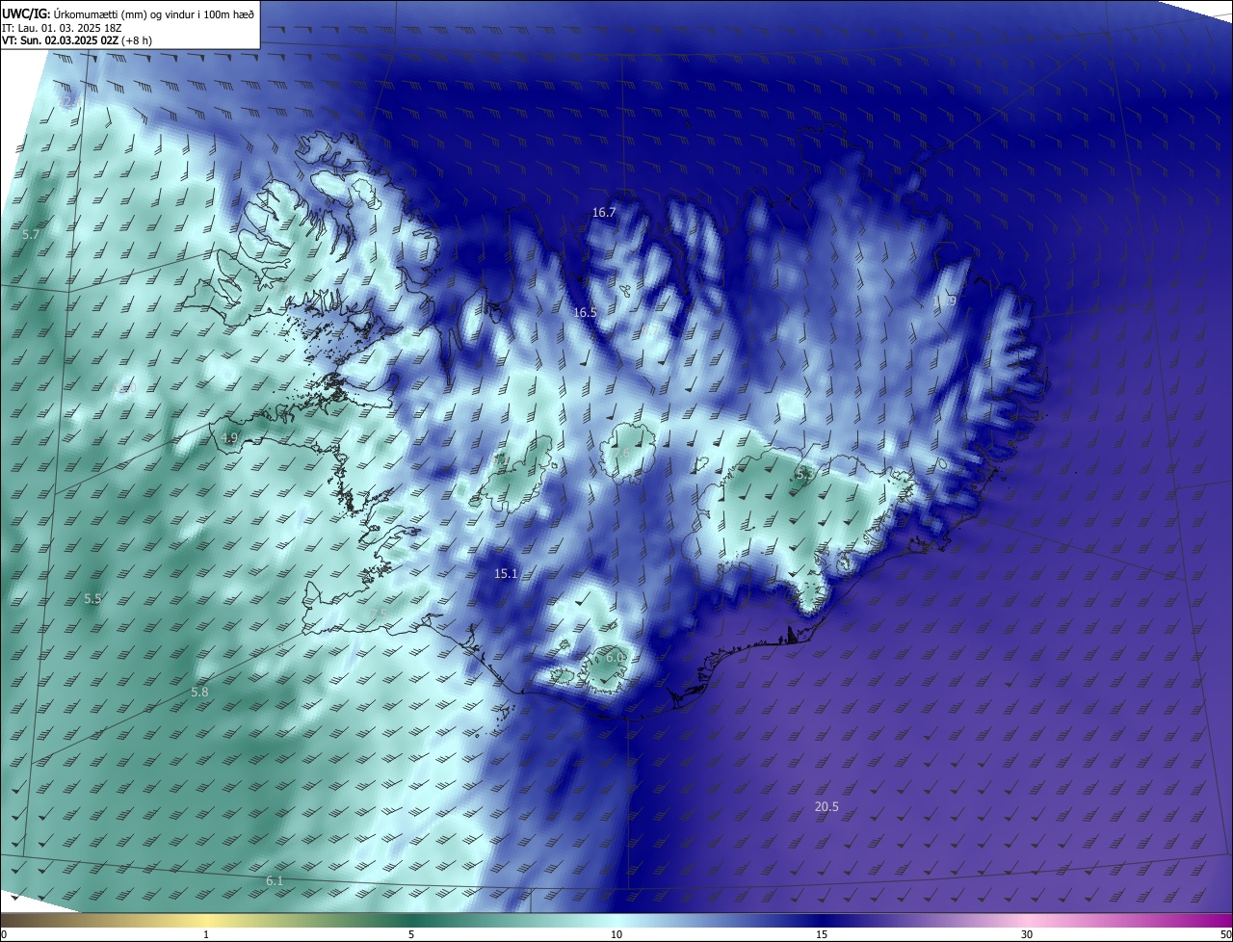
Task: Click the 16.7 value label on the map
Action: (x=604, y=212)
